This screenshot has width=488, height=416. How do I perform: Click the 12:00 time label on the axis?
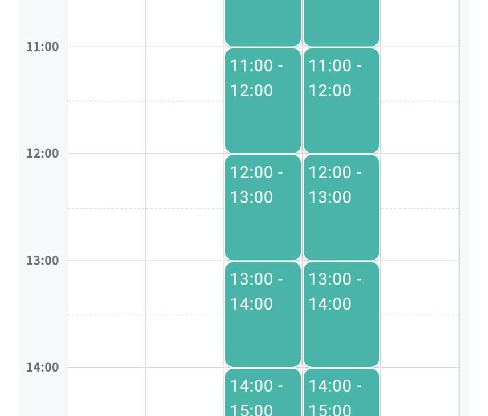pyautogui.click(x=42, y=154)
